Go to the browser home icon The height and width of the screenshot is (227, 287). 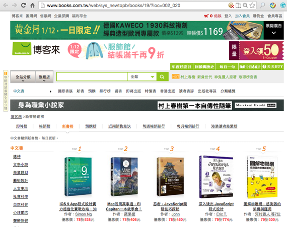pos(32,5)
